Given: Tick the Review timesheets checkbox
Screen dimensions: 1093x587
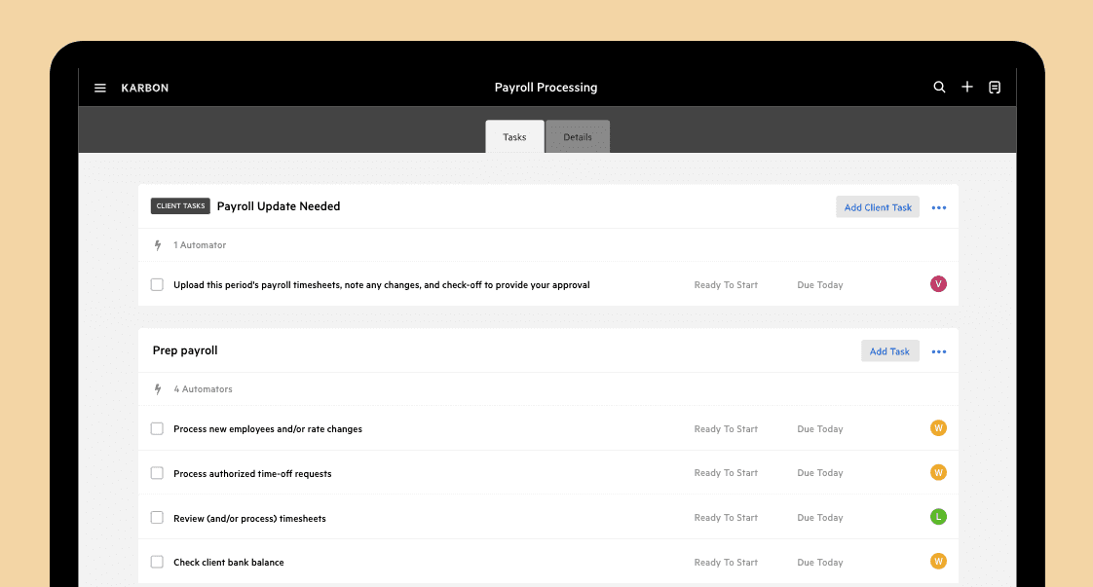Looking at the screenshot, I should pos(157,518).
